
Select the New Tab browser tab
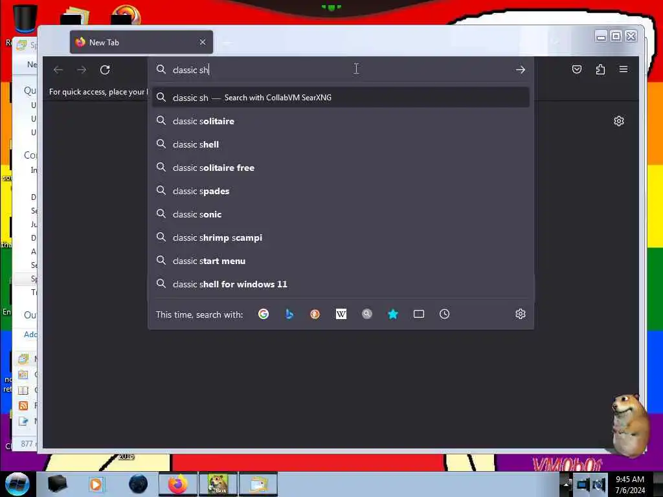click(x=141, y=42)
